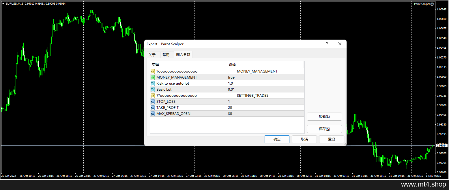Viewport: 449px width, 190px height.
Task: Click the TAKE_PROFIT integer icon
Action: pyautogui.click(x=153, y=107)
